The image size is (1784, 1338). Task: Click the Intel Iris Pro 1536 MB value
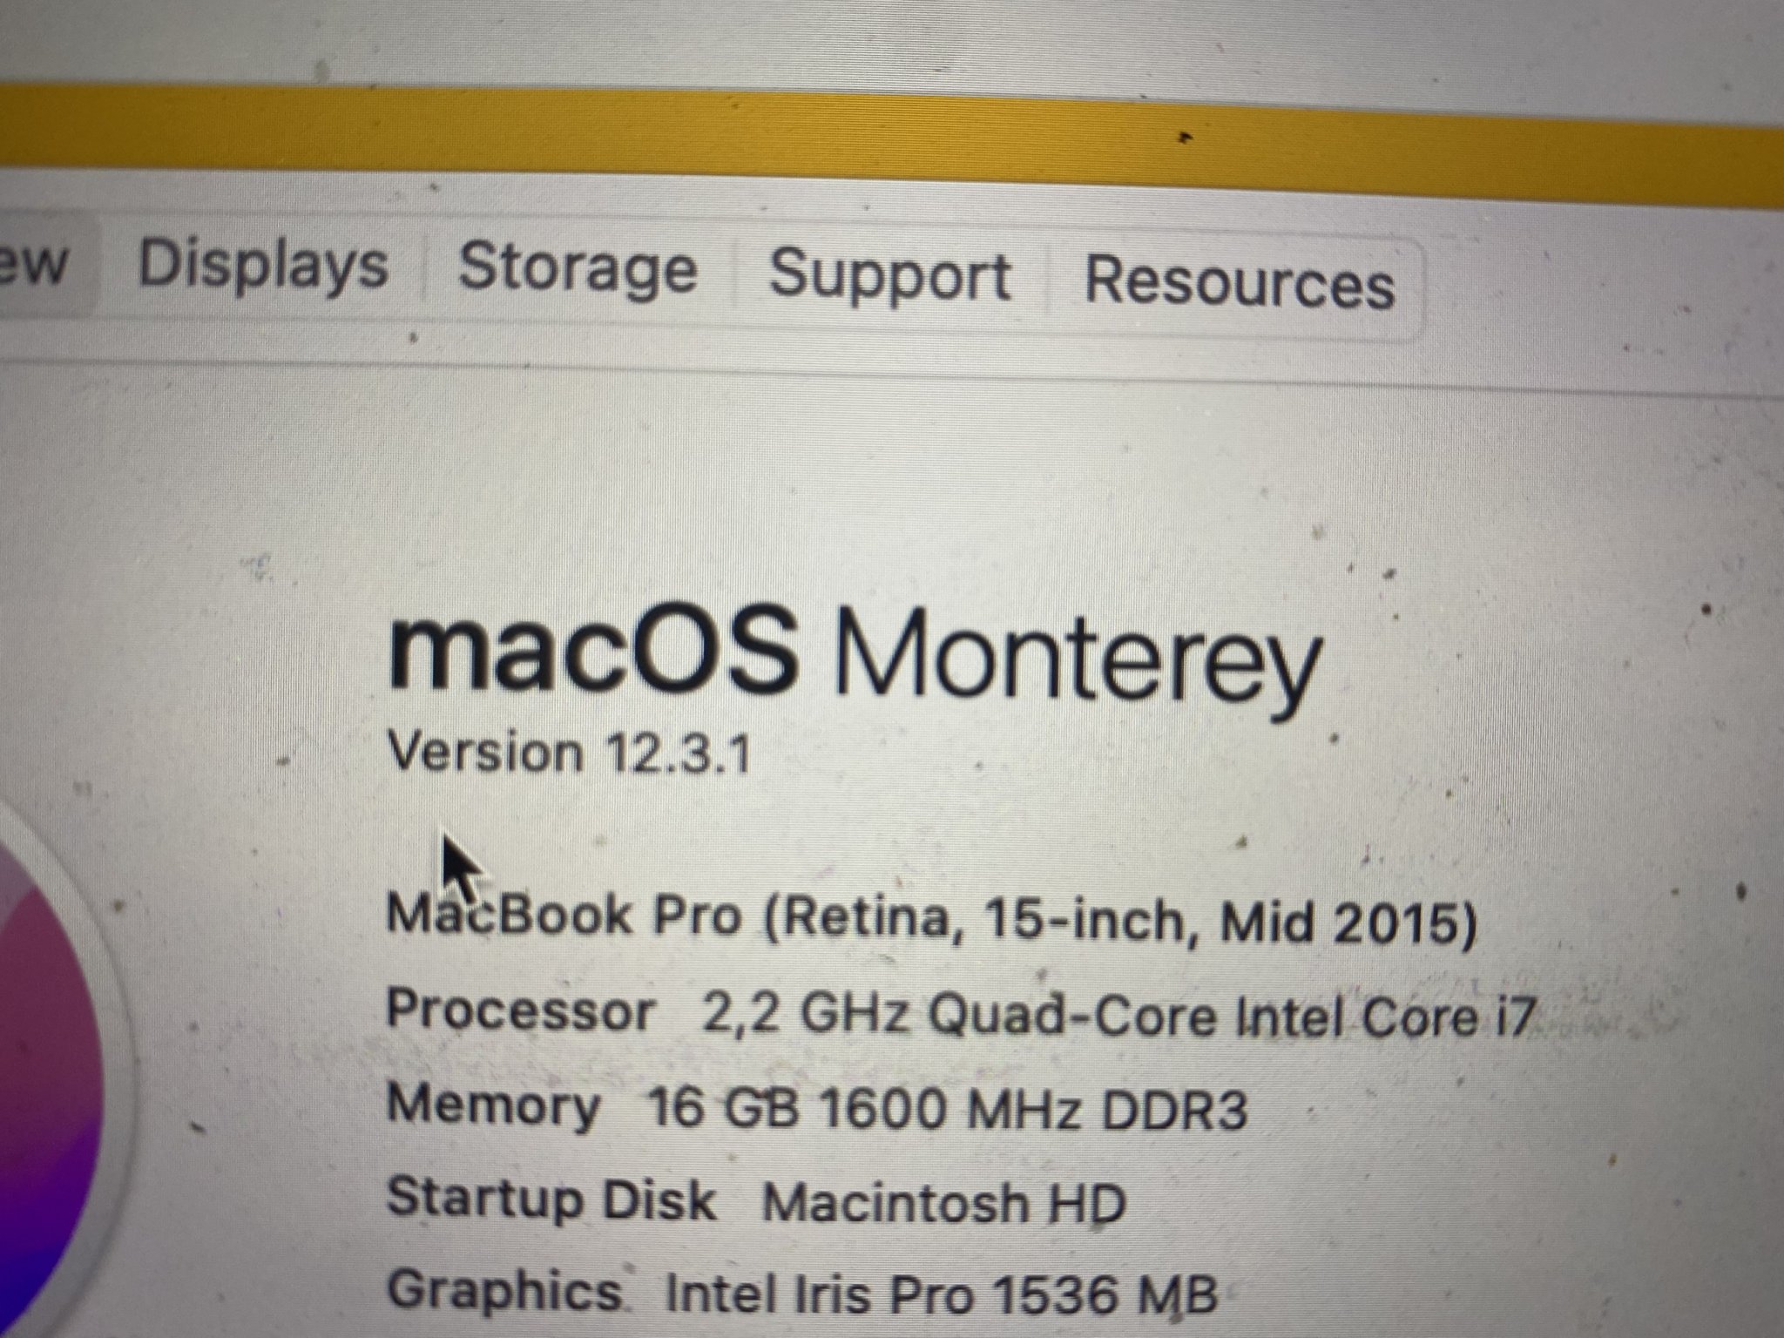(941, 1295)
